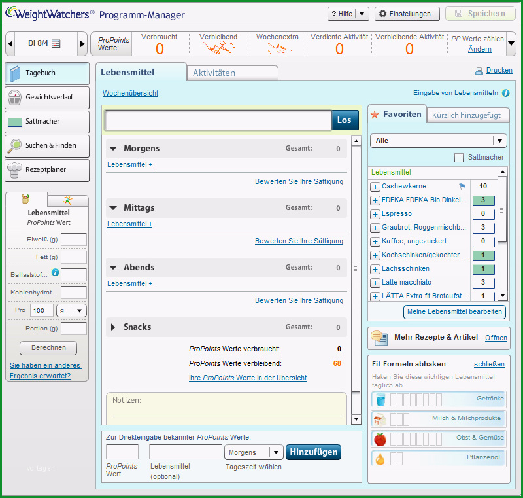Add Espresso using its plus icon
The width and height of the screenshot is (523, 498).
click(375, 214)
